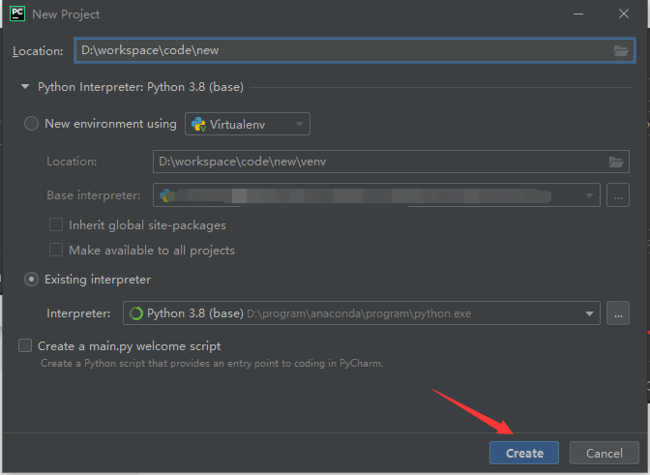Select the New environment using radio button
The image size is (650, 475).
click(x=31, y=124)
